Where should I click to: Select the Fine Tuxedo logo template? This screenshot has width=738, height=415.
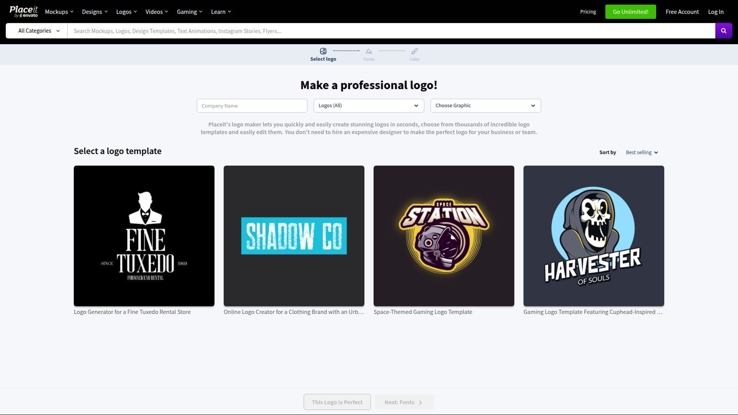tap(144, 236)
